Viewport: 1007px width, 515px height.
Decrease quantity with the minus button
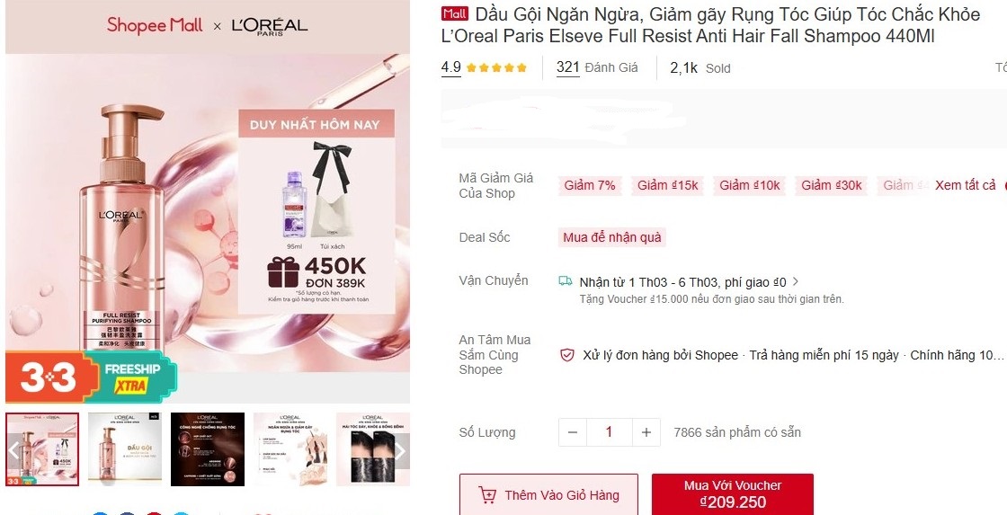(572, 432)
